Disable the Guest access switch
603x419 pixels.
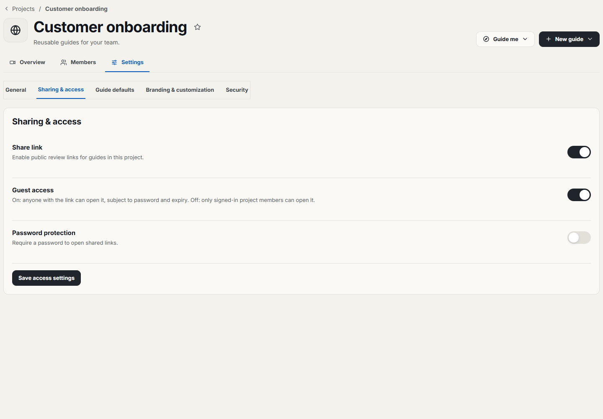[x=579, y=195]
